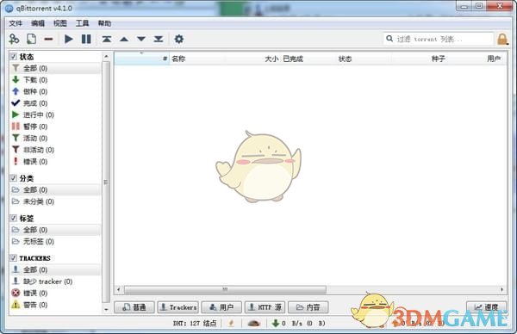
Task: Select the 完成 (0) status filter
Action: (55, 103)
